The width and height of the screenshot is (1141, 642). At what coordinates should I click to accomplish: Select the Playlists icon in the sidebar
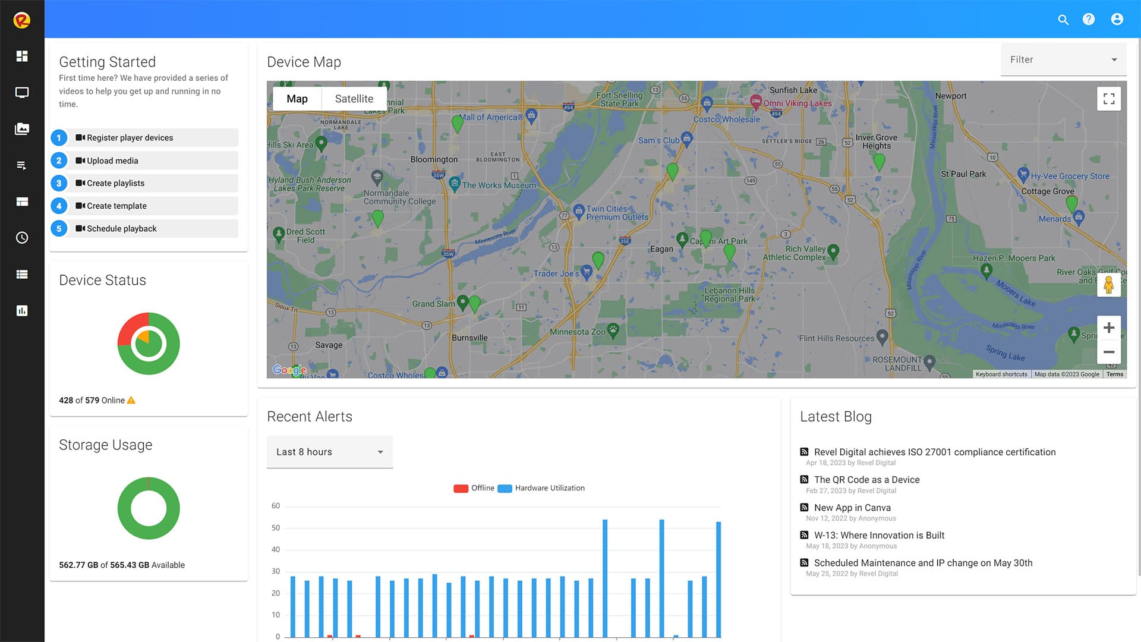click(22, 165)
